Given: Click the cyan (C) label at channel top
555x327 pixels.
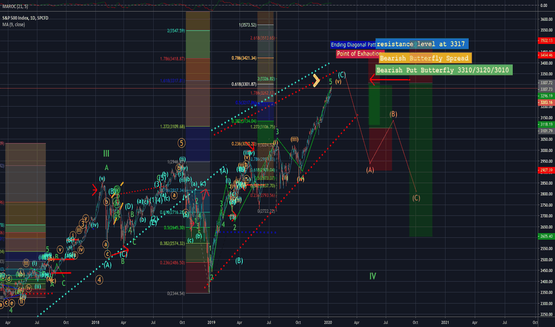Looking at the screenshot, I should coord(342,75).
